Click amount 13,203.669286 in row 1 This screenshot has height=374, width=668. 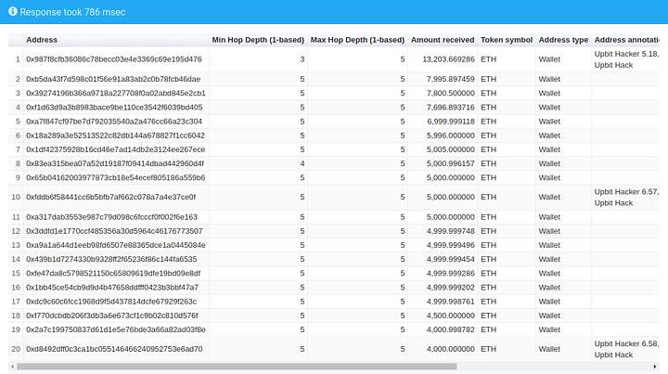click(448, 59)
